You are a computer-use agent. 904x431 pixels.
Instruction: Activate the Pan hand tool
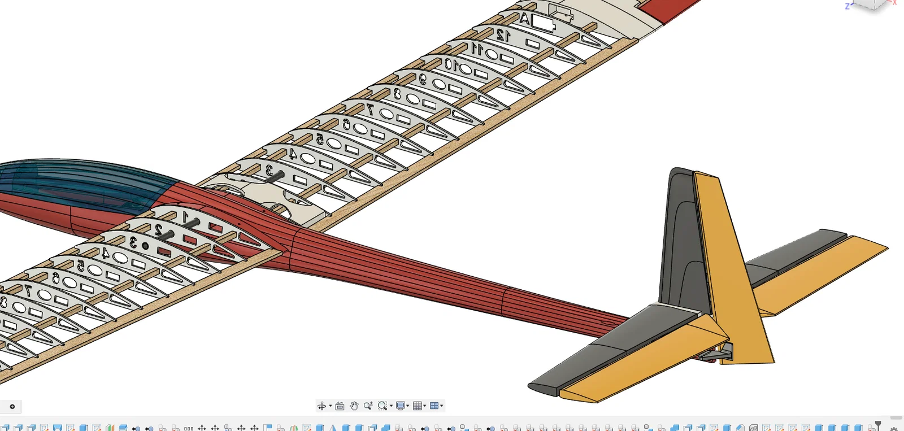pos(354,406)
